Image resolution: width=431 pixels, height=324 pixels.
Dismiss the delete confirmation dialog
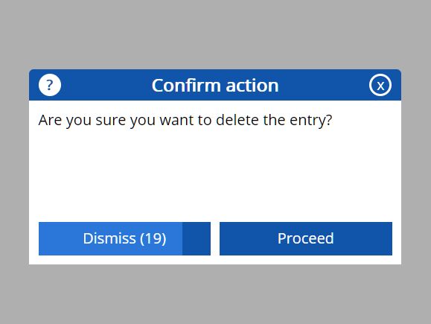click(x=124, y=238)
